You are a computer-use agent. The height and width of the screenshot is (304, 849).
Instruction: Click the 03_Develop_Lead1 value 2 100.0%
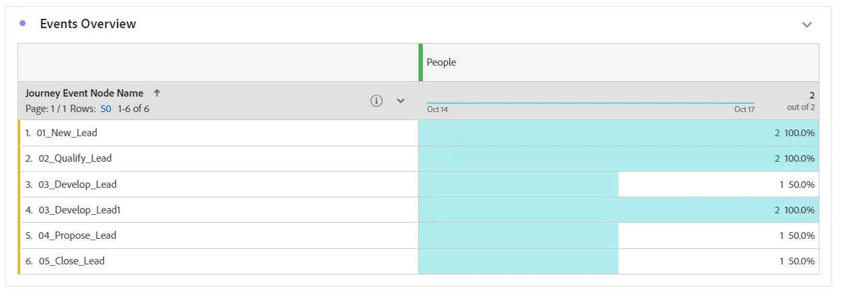click(x=795, y=209)
